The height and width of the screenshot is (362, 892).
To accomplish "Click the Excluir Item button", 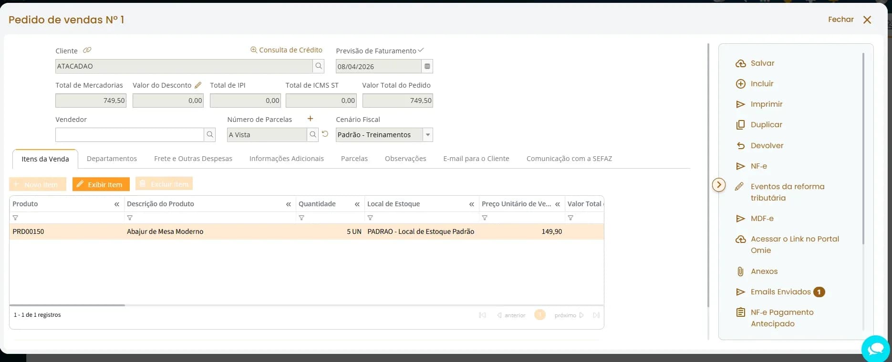I will (164, 184).
